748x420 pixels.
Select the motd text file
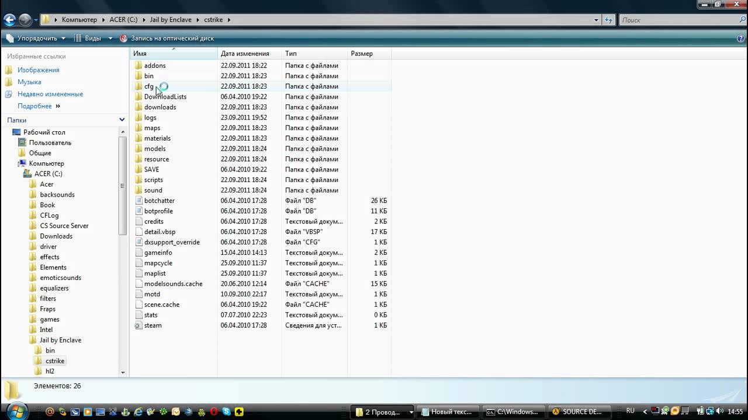click(152, 294)
